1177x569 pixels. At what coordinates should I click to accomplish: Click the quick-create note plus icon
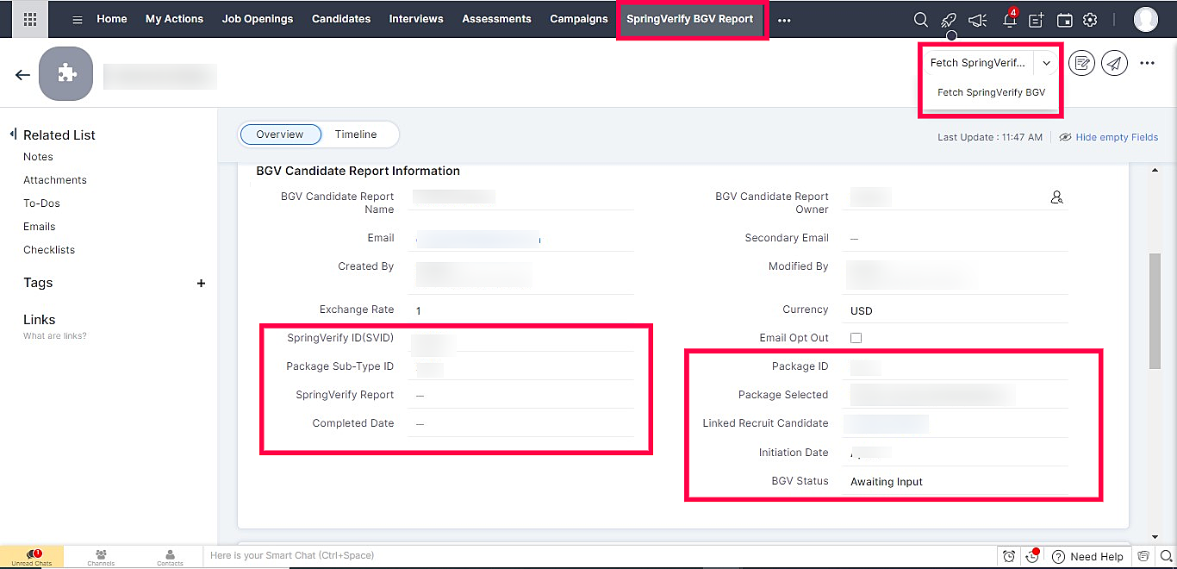[1037, 20]
